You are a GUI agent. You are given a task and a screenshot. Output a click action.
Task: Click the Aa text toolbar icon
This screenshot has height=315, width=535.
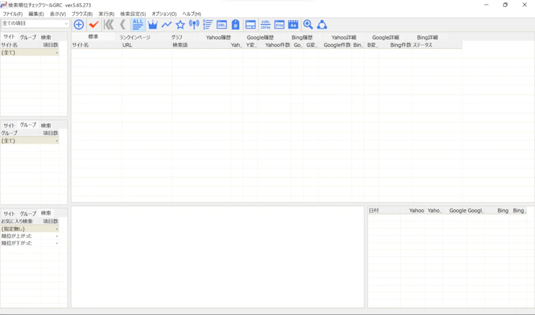(x=293, y=25)
